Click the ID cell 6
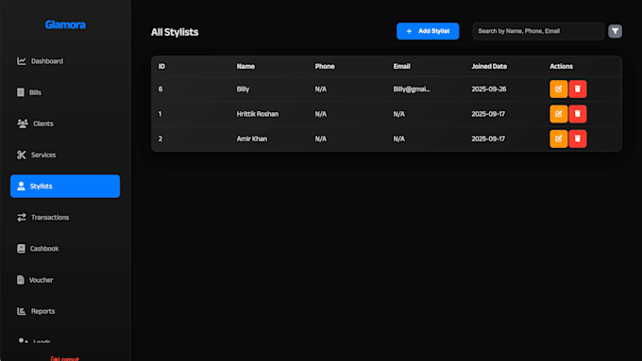The width and height of the screenshot is (642, 361). click(160, 90)
